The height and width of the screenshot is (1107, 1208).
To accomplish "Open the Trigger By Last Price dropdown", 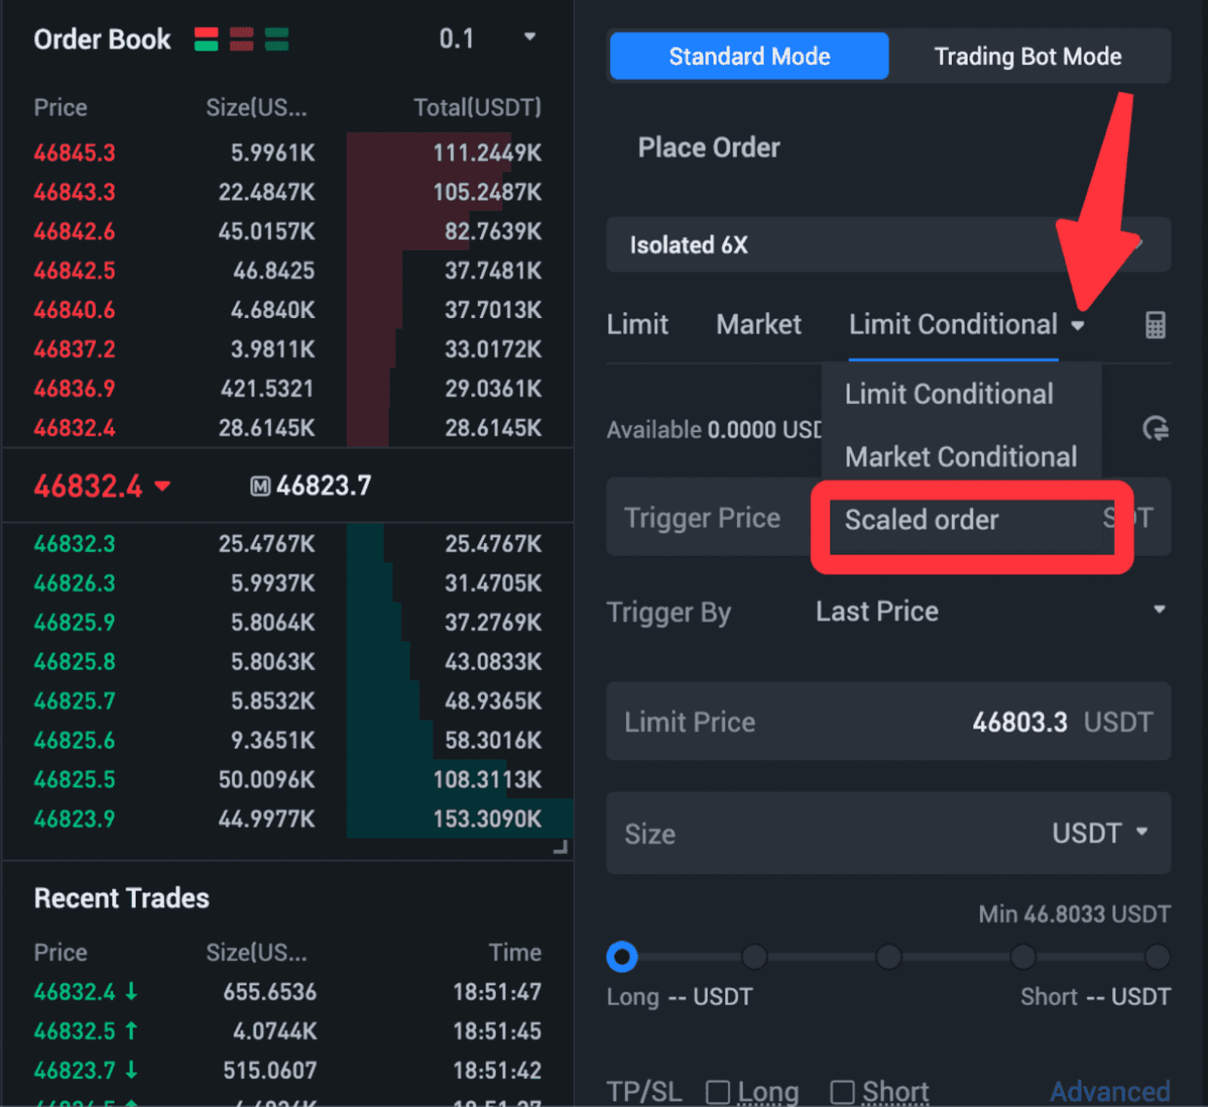I will 1159,610.
